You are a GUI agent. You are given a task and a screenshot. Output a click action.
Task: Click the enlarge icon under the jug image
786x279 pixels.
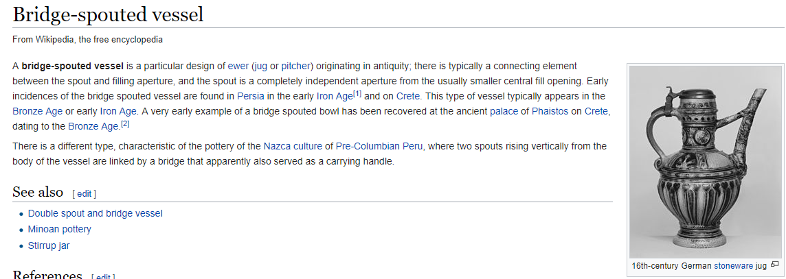[775, 264]
